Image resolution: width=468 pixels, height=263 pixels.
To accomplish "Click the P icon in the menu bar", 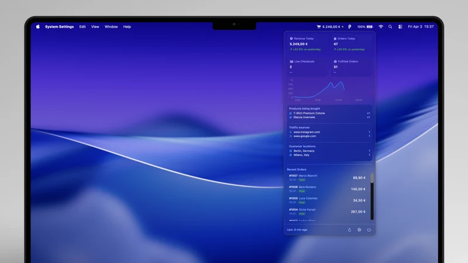I will 349,26.
